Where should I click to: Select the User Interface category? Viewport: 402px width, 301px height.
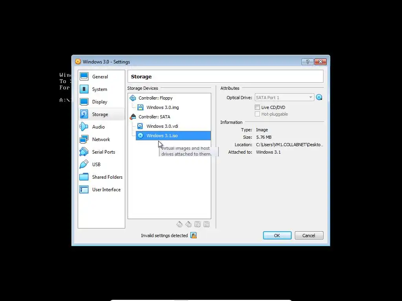coord(101,189)
